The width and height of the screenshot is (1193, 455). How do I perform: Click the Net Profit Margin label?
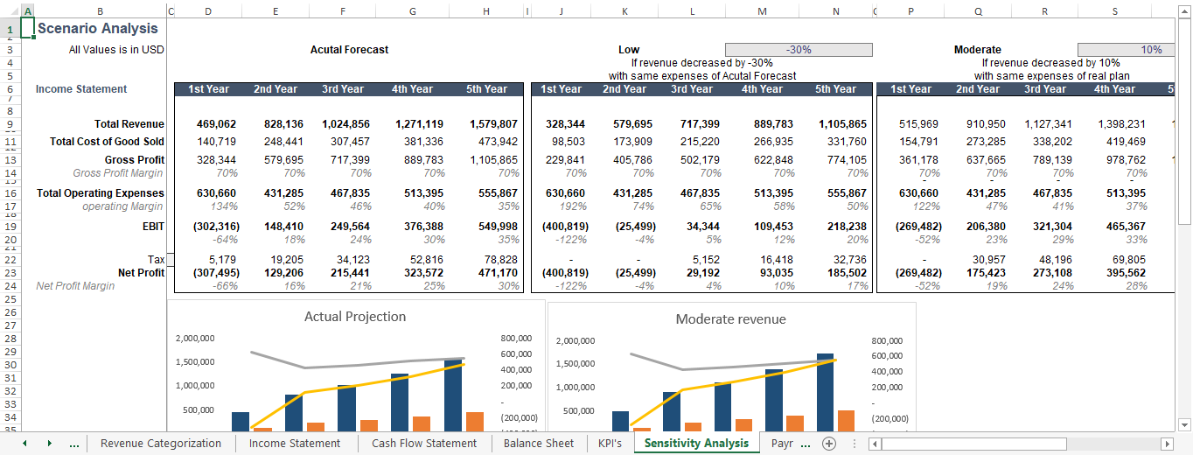[75, 286]
